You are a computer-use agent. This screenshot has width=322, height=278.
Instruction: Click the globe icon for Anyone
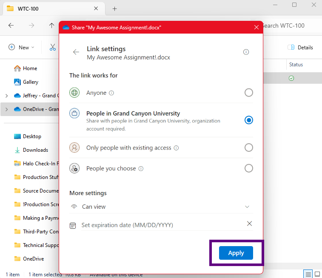pos(74,93)
